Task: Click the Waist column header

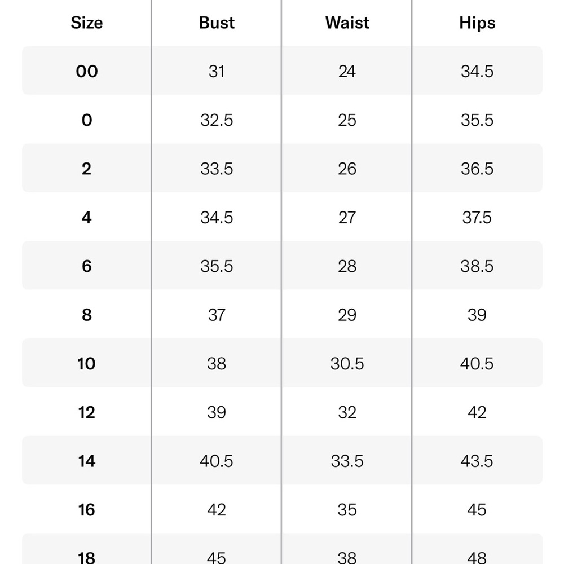Action: 347,23
